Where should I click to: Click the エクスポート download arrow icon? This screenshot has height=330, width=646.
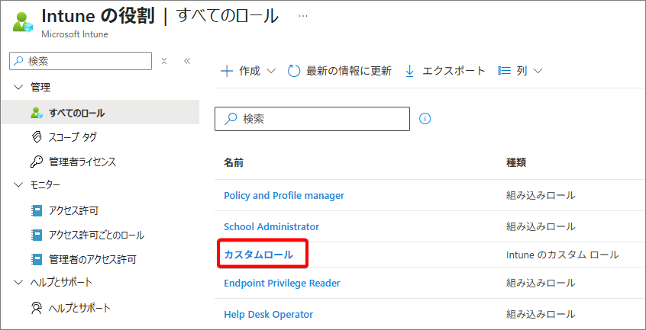pyautogui.click(x=409, y=71)
